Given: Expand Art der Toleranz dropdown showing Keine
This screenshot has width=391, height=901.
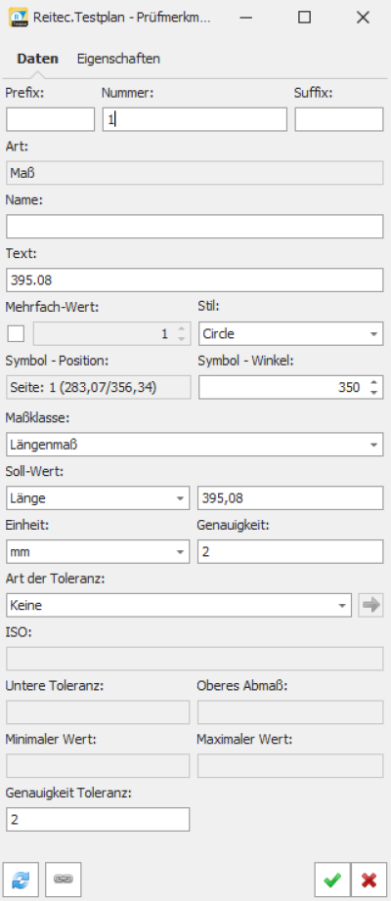Looking at the screenshot, I should point(179,605).
